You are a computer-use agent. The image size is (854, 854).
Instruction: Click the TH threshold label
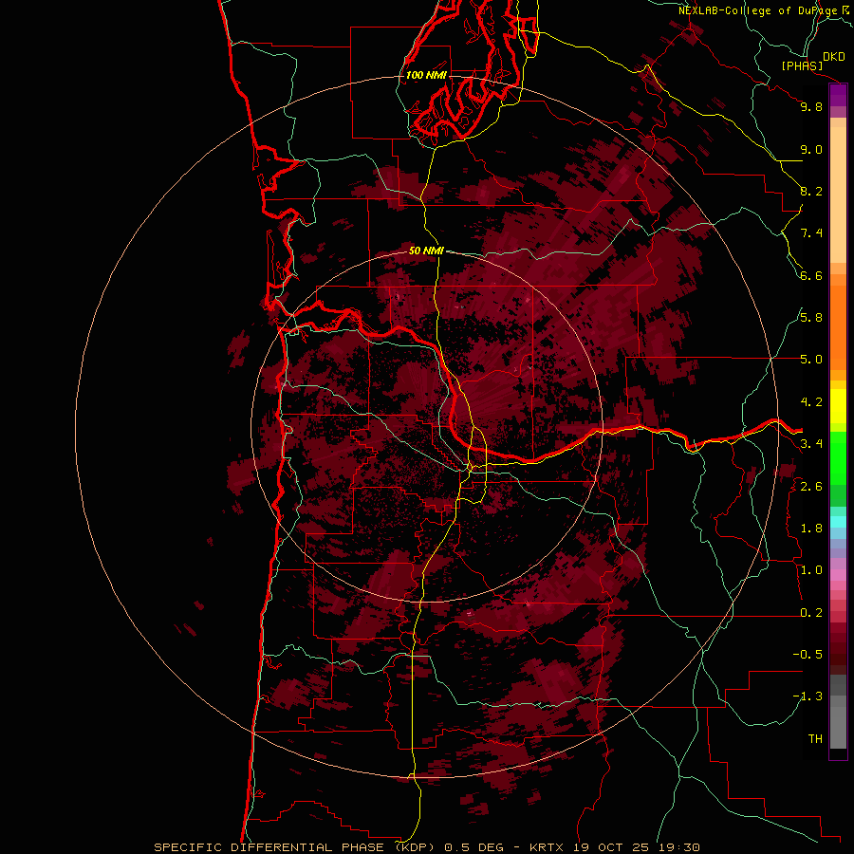click(x=815, y=739)
